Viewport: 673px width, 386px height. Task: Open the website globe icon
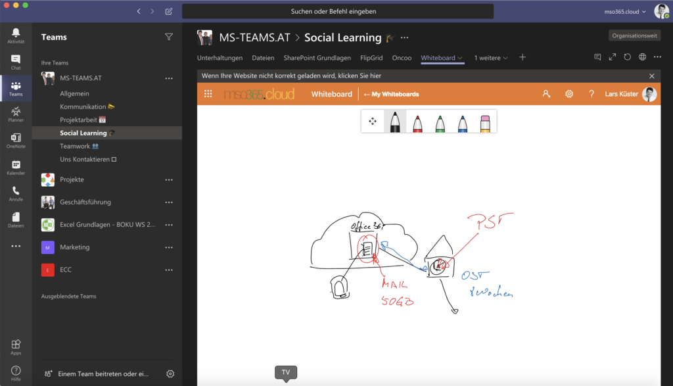[x=643, y=57]
